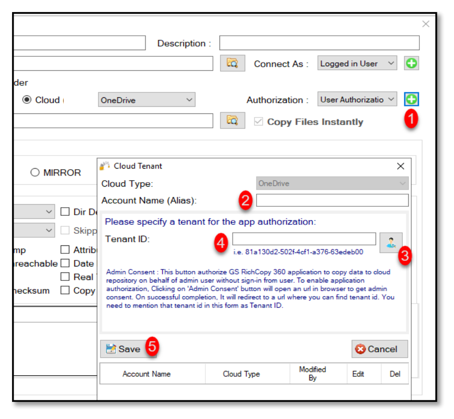The width and height of the screenshot is (454, 419).
Task: Focus the Tenant ID input field
Action: click(x=304, y=239)
